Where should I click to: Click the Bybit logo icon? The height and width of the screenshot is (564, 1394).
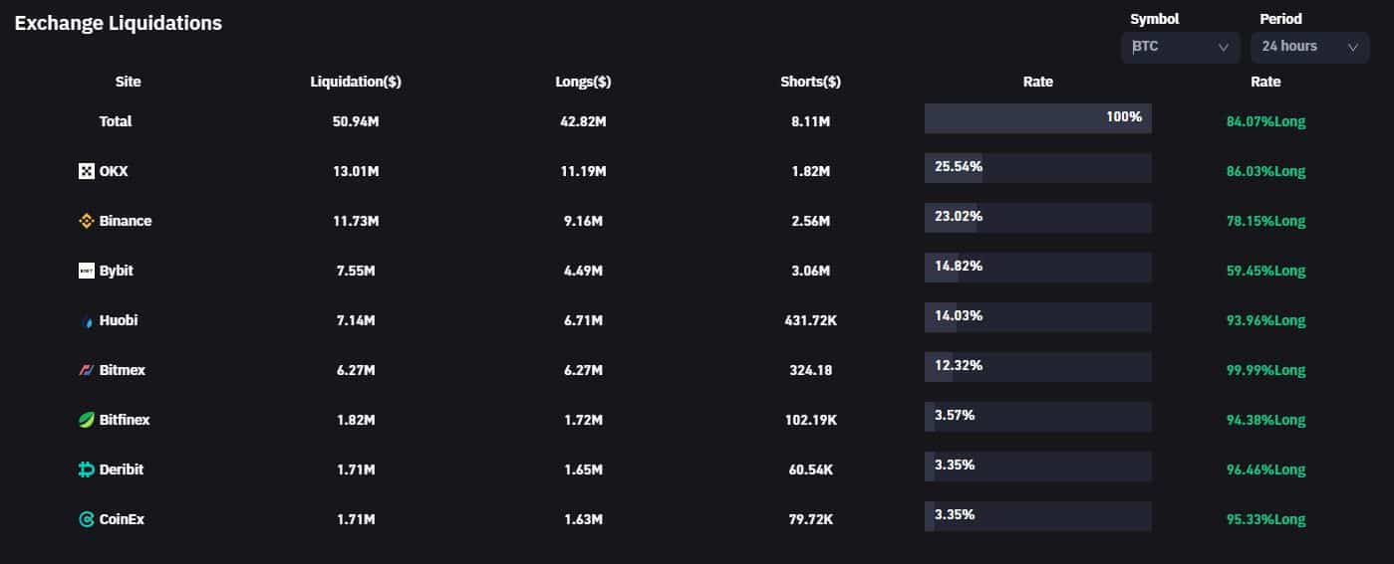click(87, 271)
